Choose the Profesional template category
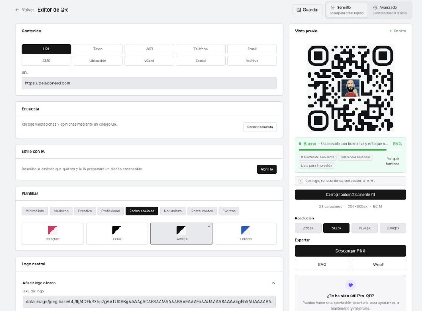This screenshot has width=422, height=311. [x=111, y=211]
